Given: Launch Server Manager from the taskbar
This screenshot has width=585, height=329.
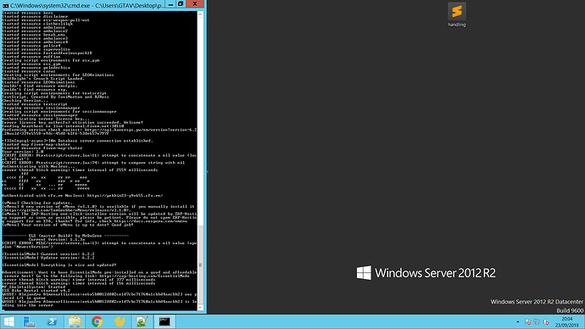Looking at the screenshot, I should point(29,321).
